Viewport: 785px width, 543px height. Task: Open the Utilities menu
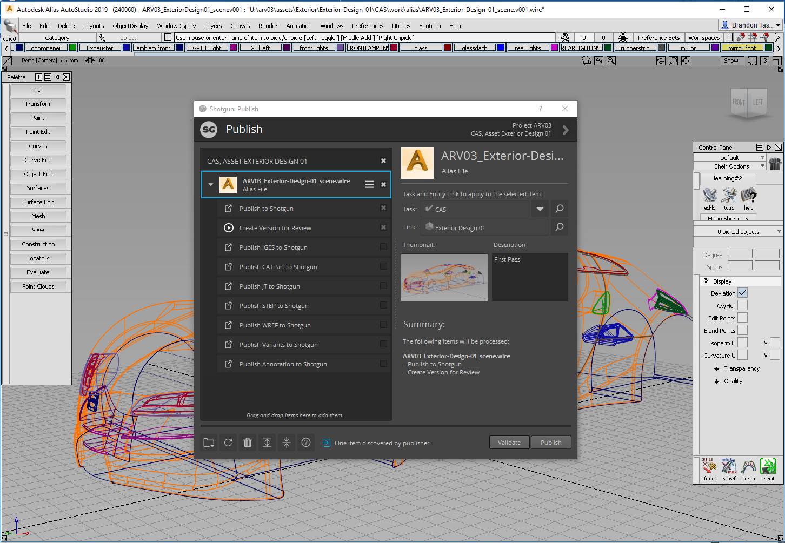[401, 25]
